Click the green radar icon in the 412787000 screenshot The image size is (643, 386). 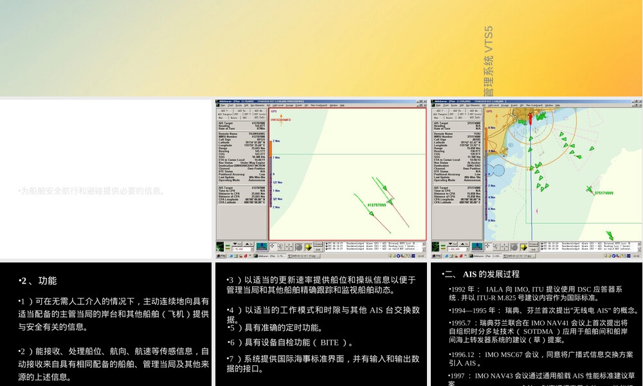220,246
